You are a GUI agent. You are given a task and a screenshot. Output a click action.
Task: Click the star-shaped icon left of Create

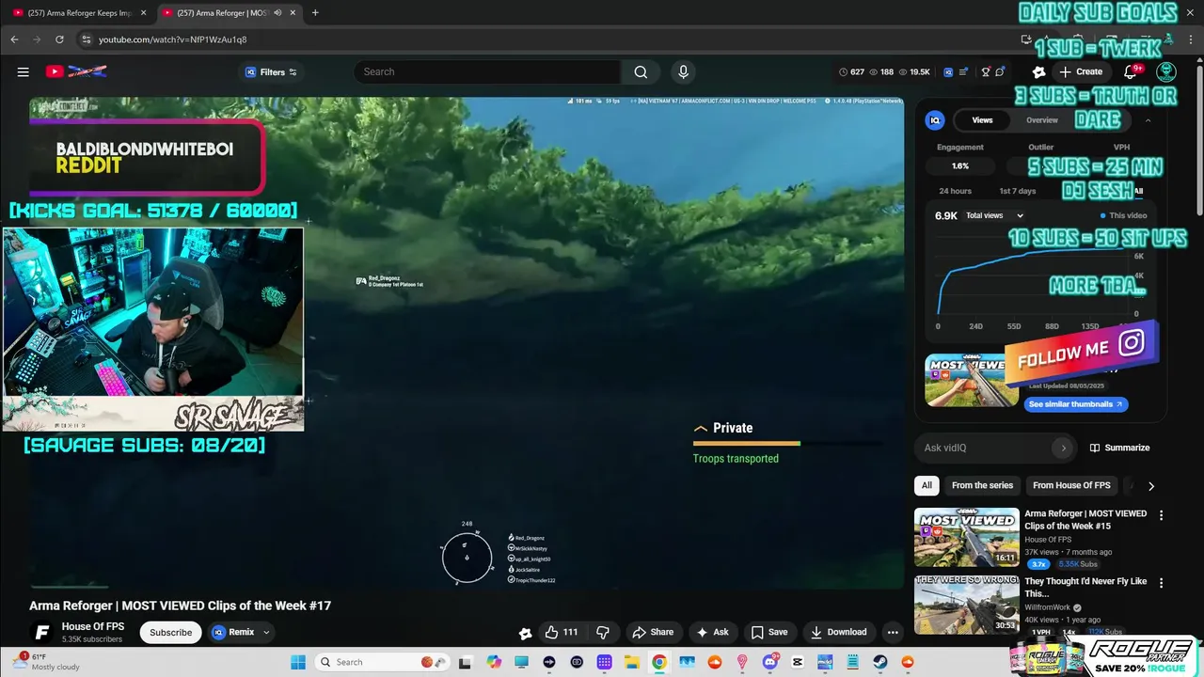[1038, 71]
